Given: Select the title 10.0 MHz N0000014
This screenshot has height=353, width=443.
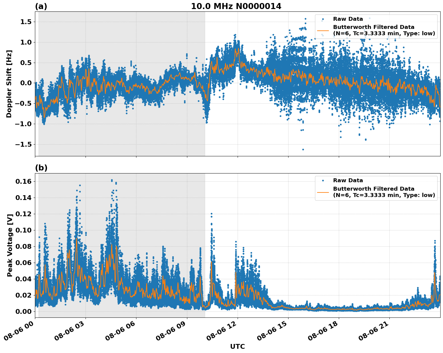Looking at the screenshot, I should click(237, 6).
